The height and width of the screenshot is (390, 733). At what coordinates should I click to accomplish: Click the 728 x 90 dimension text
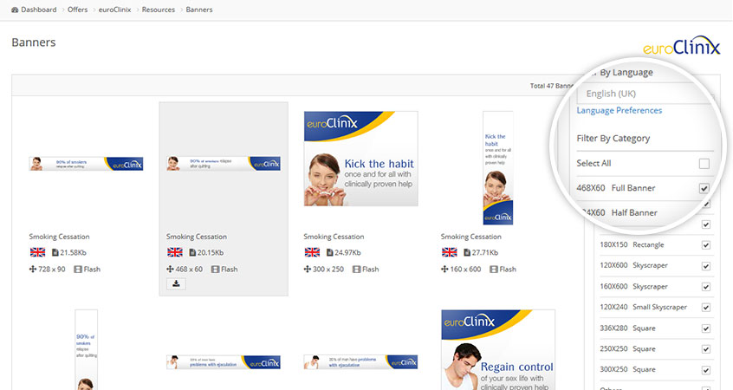[52, 270]
